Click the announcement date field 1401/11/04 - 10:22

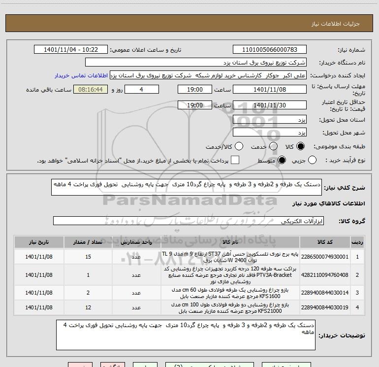71,50
